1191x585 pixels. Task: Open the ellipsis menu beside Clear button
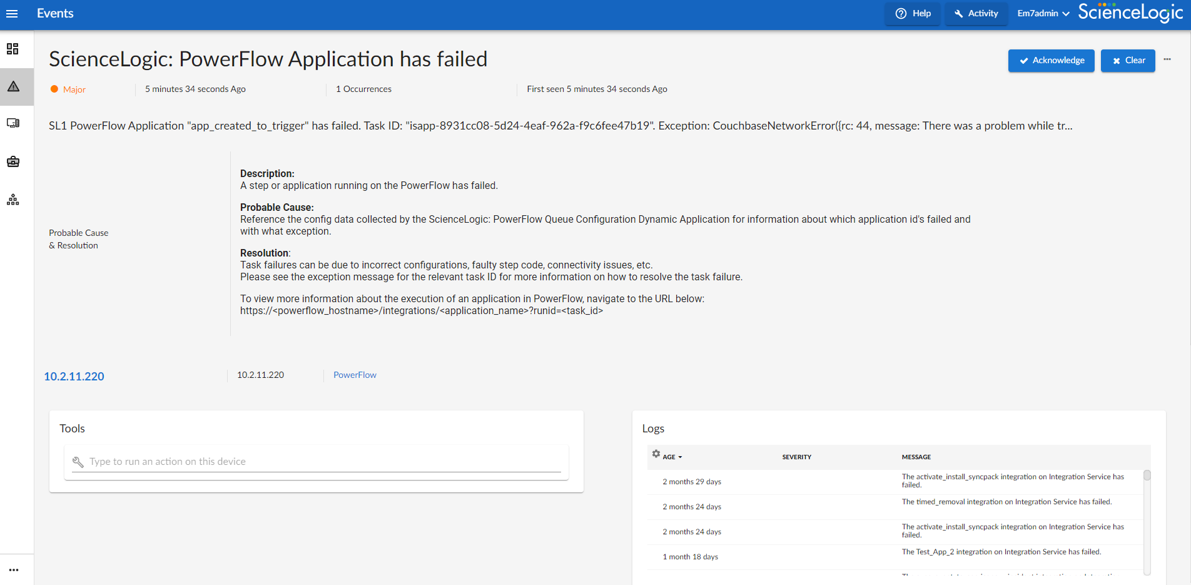coord(1167,59)
